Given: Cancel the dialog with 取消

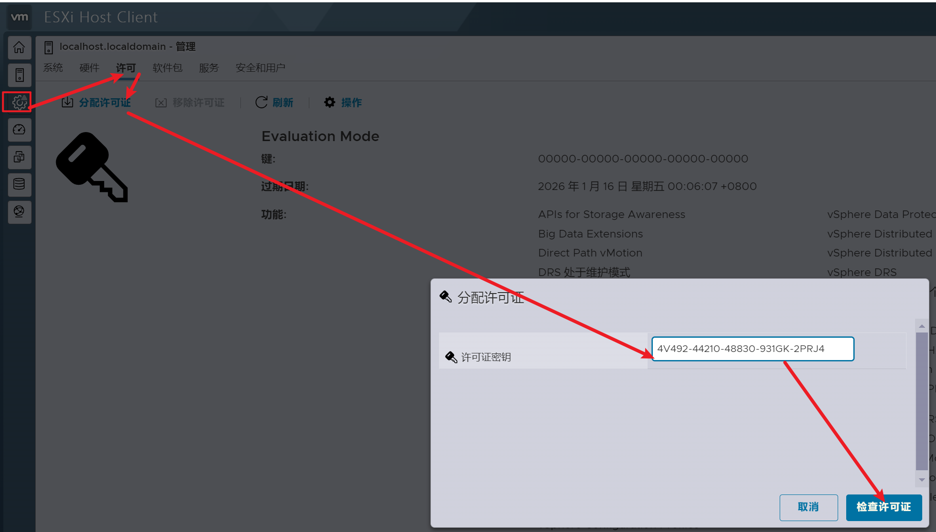Looking at the screenshot, I should tap(808, 507).
